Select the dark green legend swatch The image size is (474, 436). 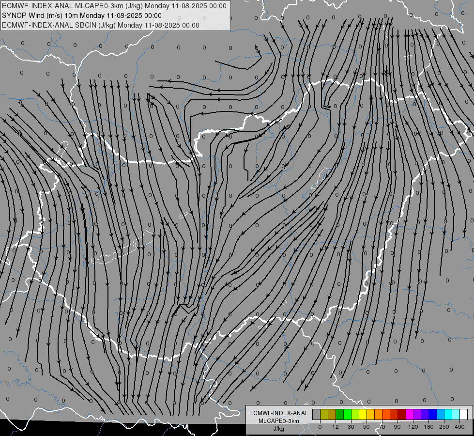tap(339, 414)
